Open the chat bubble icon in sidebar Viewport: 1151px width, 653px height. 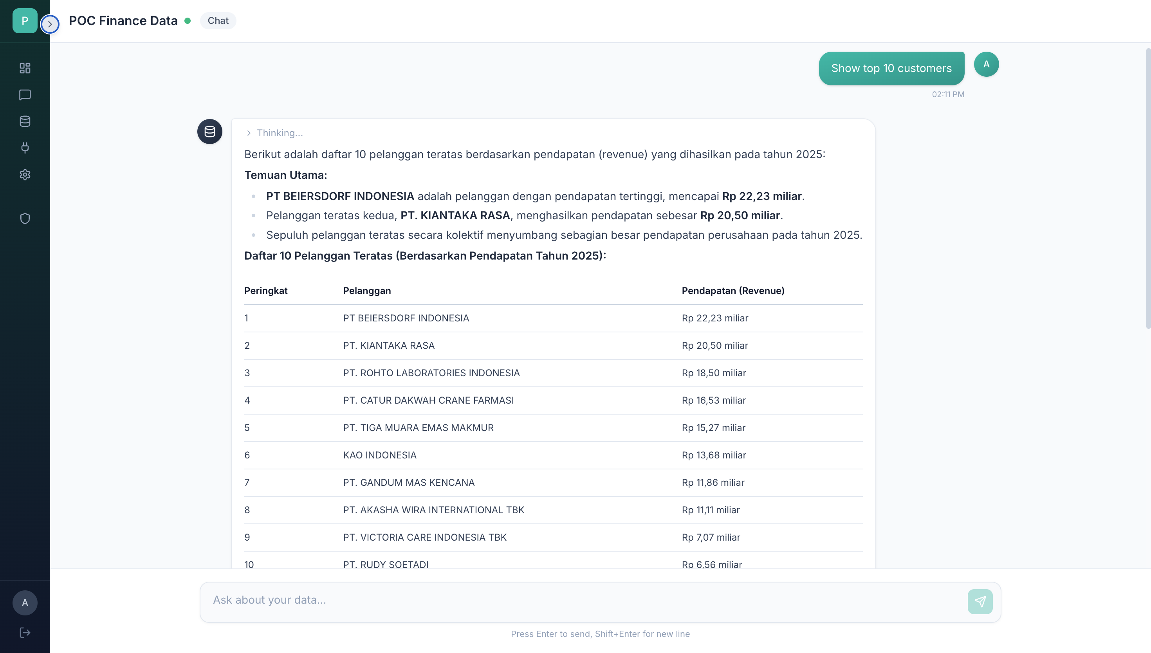coord(25,95)
